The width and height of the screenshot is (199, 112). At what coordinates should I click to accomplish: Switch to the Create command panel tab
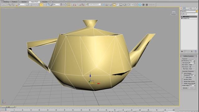pyautogui.click(x=181, y=8)
